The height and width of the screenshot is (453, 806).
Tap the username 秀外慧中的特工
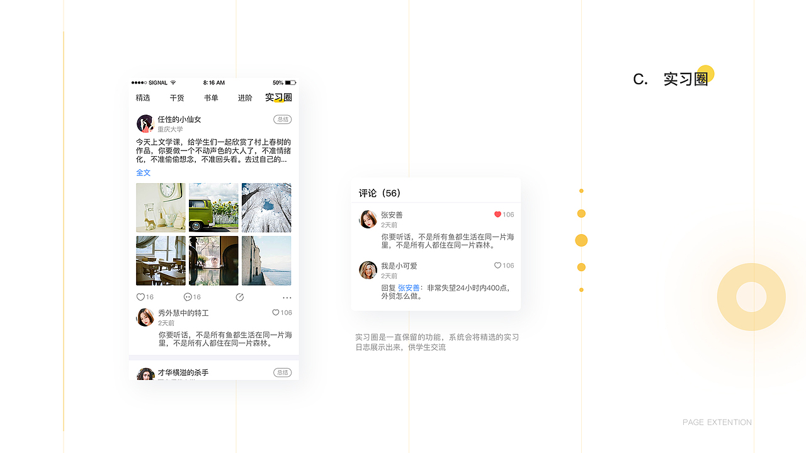click(x=183, y=313)
